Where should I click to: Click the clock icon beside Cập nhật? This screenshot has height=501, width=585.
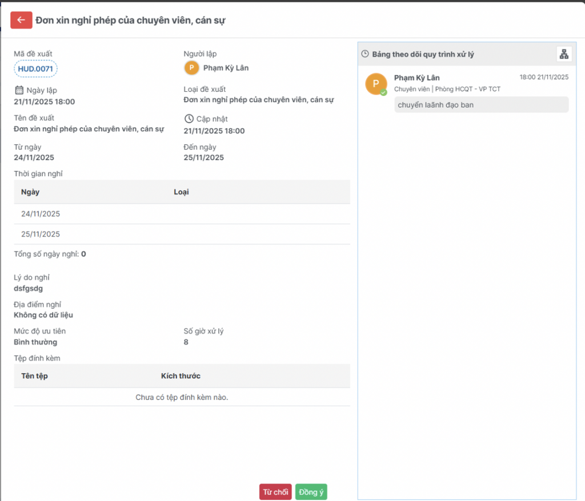[189, 119]
